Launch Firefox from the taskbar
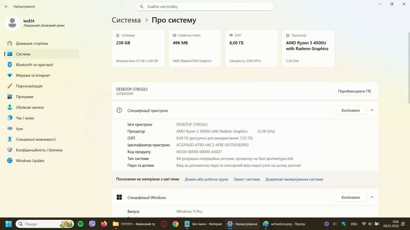This screenshot has height=230, width=410. (104, 224)
